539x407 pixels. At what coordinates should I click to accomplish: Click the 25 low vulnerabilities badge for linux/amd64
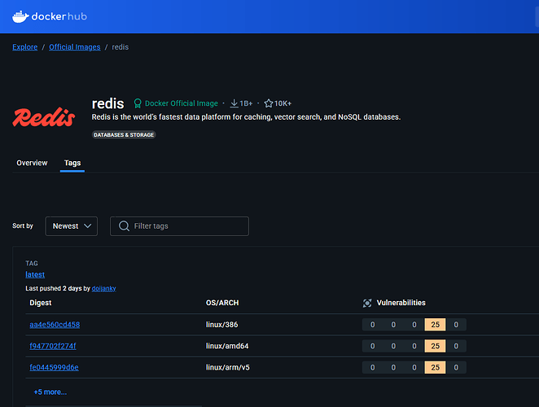coord(435,346)
